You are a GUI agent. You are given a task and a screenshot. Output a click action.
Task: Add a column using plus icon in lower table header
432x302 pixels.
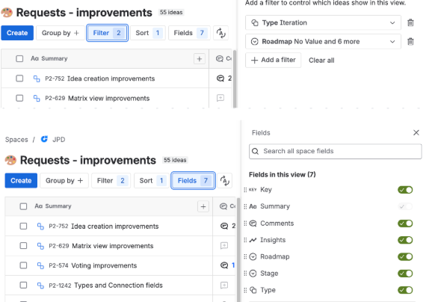coord(203,206)
